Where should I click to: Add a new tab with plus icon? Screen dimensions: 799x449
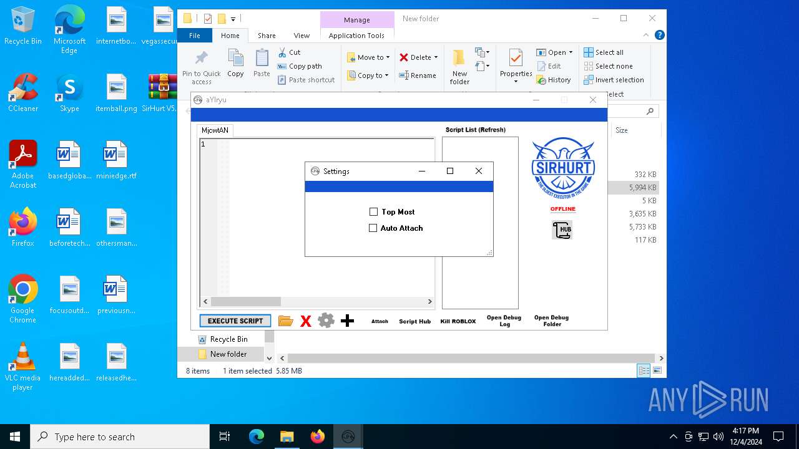coord(348,321)
